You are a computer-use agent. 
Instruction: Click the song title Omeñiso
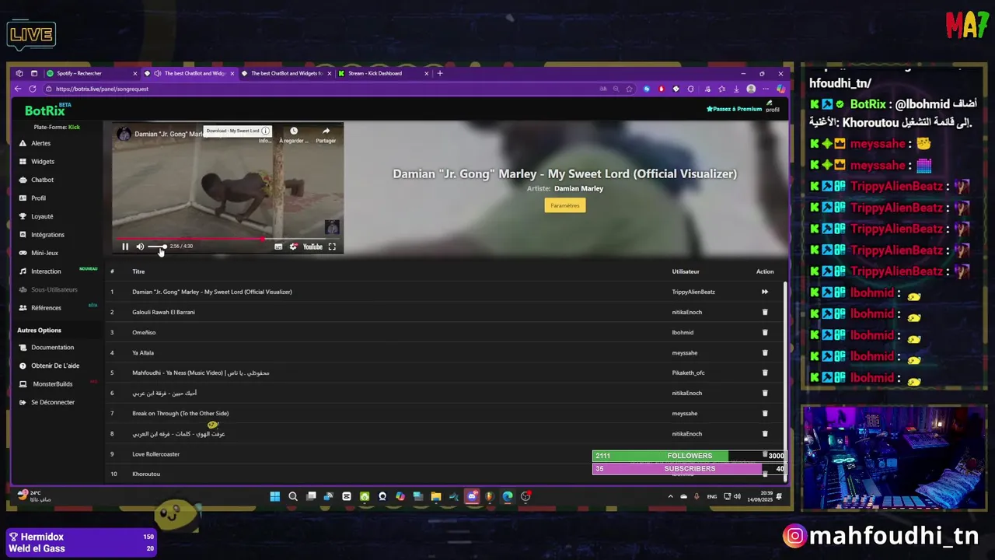coord(144,332)
